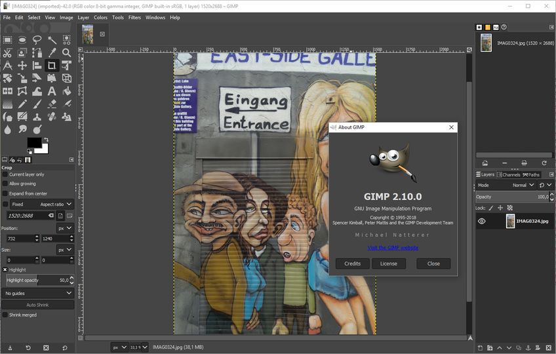Image resolution: width=556 pixels, height=354 pixels.
Task: Click the Auto Shrink button
Action: point(38,305)
